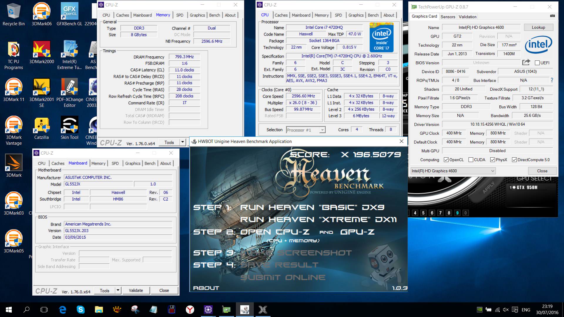Toggle the CUDA checkbox in GPU-Z
Viewport: 564px width, 317px height.
pyautogui.click(x=471, y=160)
